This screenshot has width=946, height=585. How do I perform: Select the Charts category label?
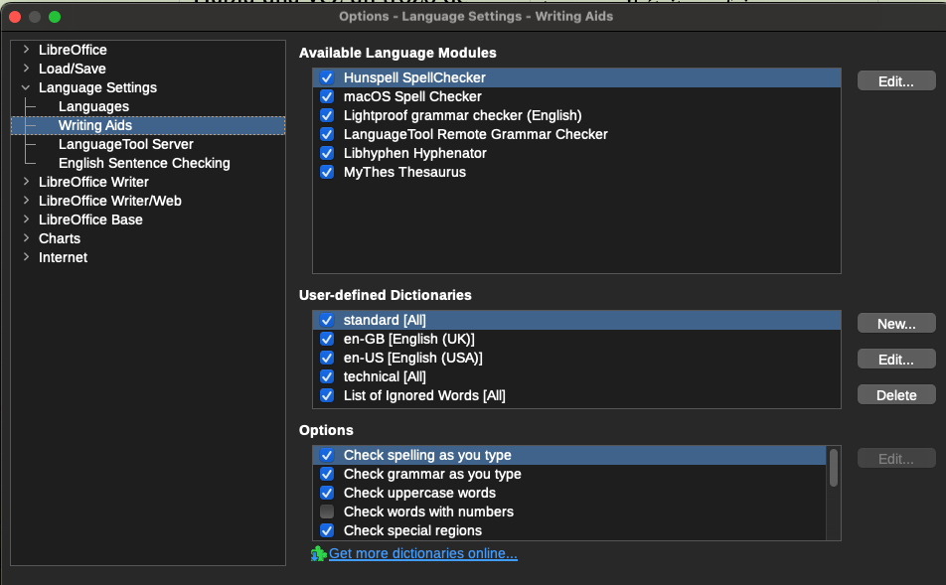60,238
